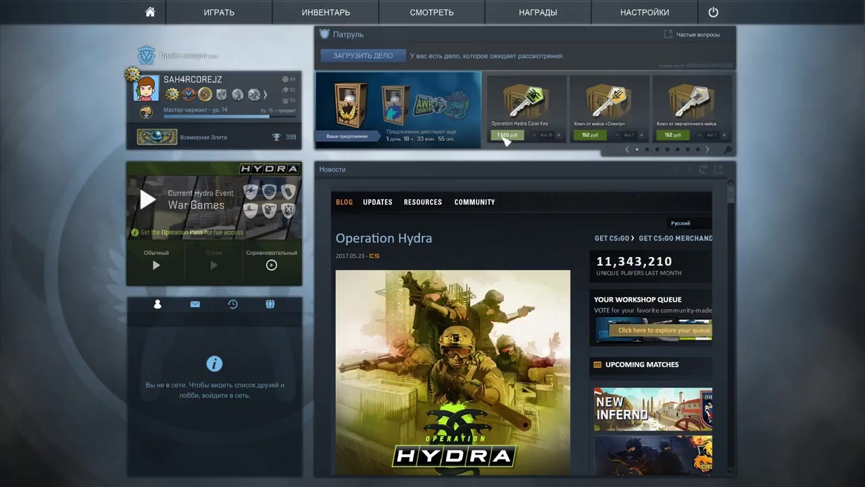Image resolution: width=865 pixels, height=487 pixels.
Task: Select the first medal in profile row
Action: [x=172, y=95]
